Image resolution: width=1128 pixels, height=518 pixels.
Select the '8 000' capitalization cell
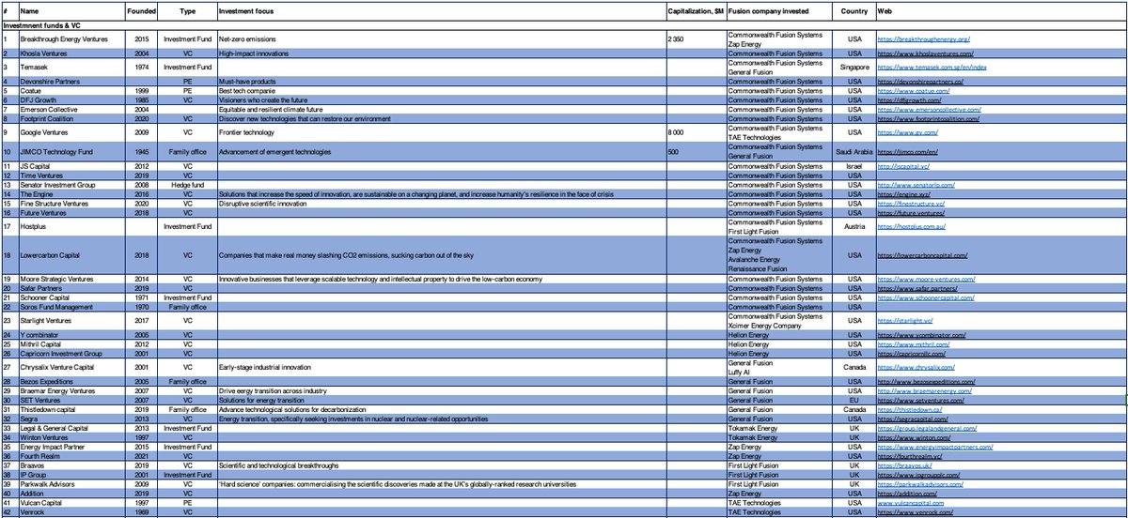(696, 133)
